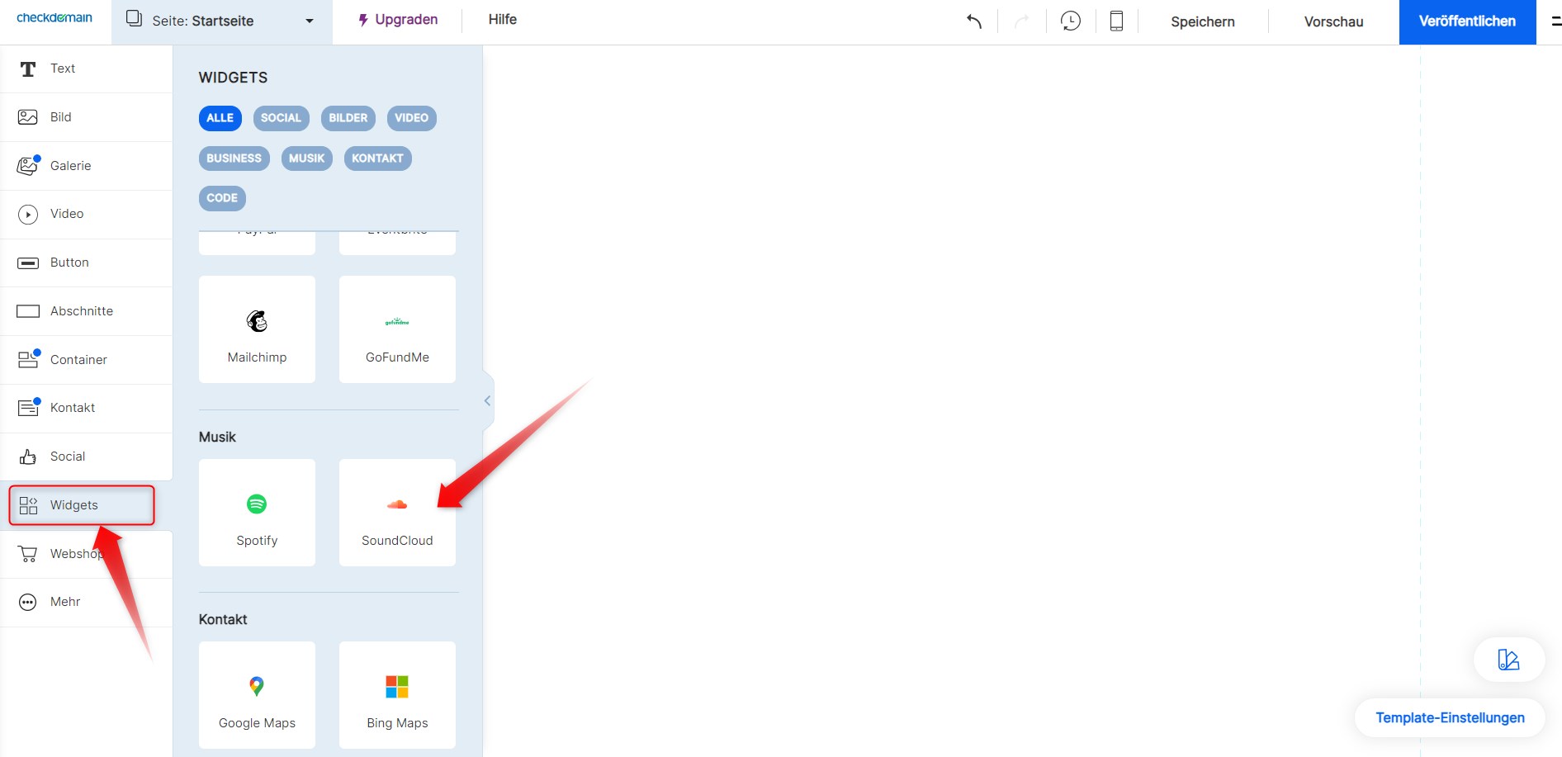The image size is (1562, 757).
Task: Open the Galerie sidebar item
Action: [70, 166]
